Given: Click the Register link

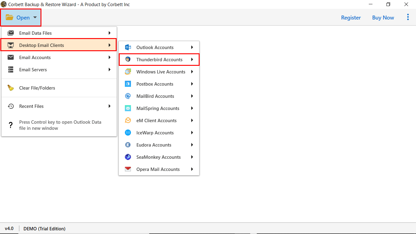Looking at the screenshot, I should pos(351,18).
